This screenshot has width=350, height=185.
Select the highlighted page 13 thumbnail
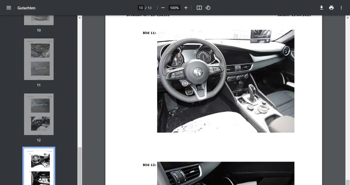pos(39,166)
